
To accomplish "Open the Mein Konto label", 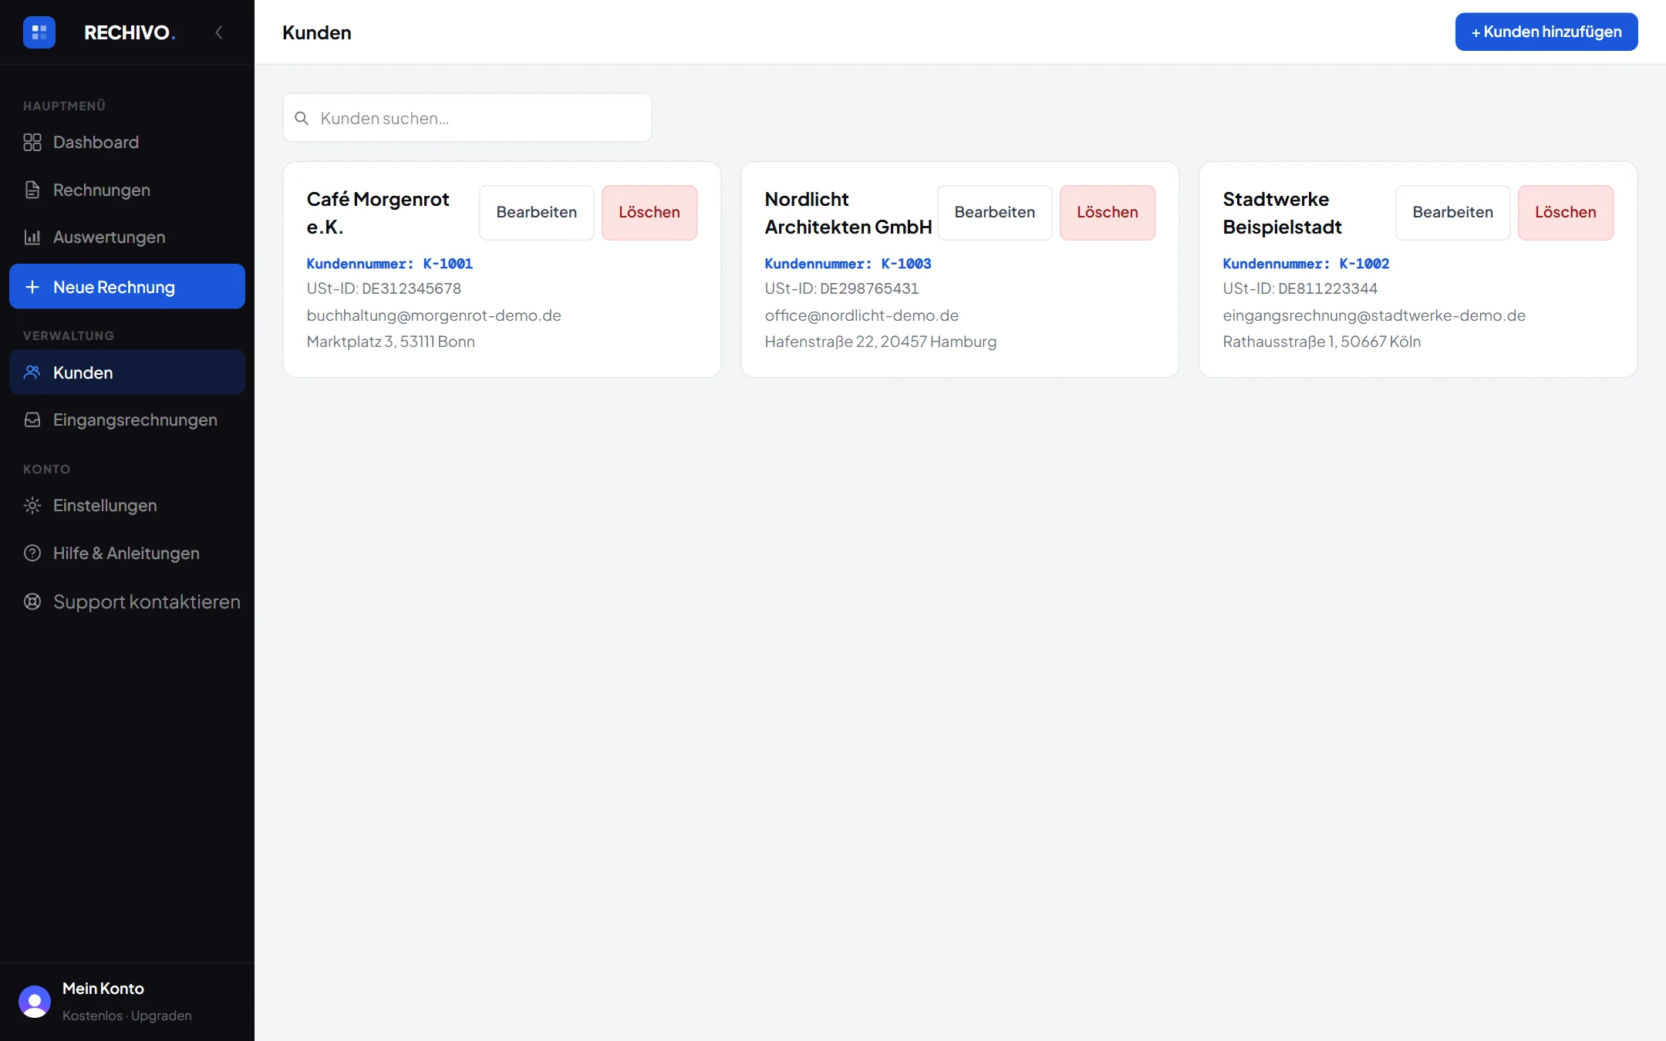I will pos(103,989).
